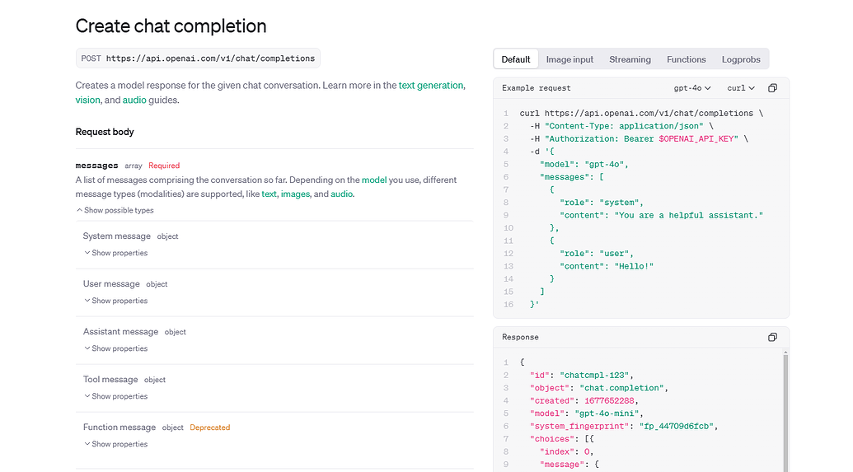Open the curl language dropdown
This screenshot has height=472, width=853.
pos(741,88)
